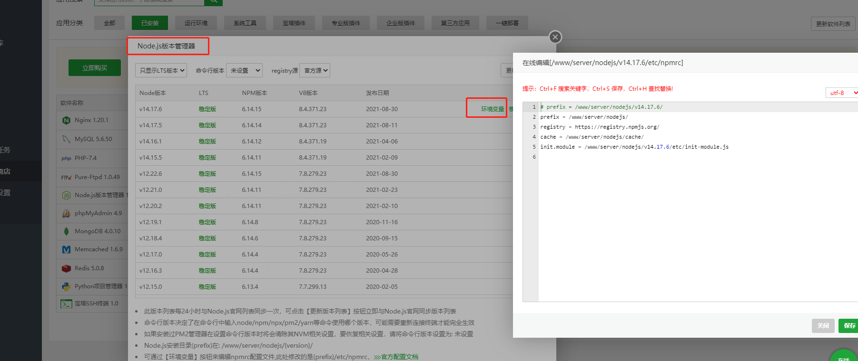The image size is (858, 361).
Task: Open the 只显示LTS版本 filter dropdown
Action: click(x=161, y=70)
